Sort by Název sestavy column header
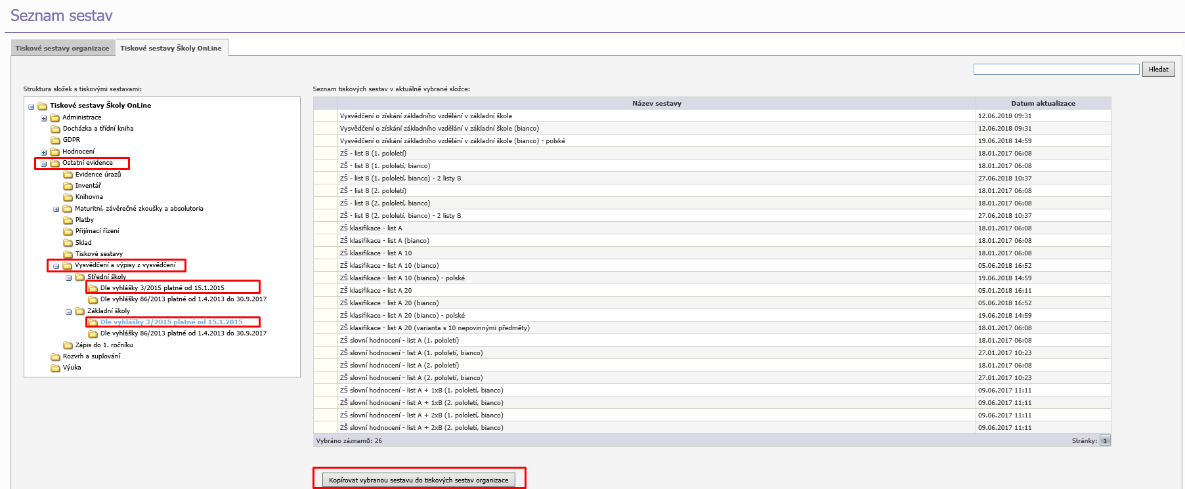Viewport: 1185px width, 489px height. point(657,103)
